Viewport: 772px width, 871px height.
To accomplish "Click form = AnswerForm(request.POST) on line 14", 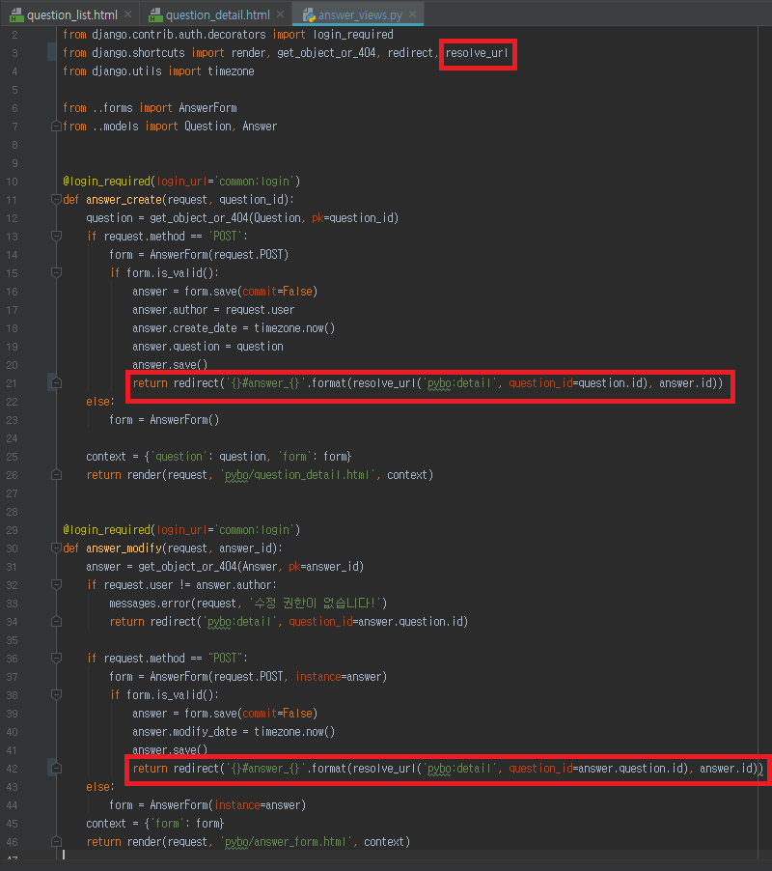I will tap(199, 255).
